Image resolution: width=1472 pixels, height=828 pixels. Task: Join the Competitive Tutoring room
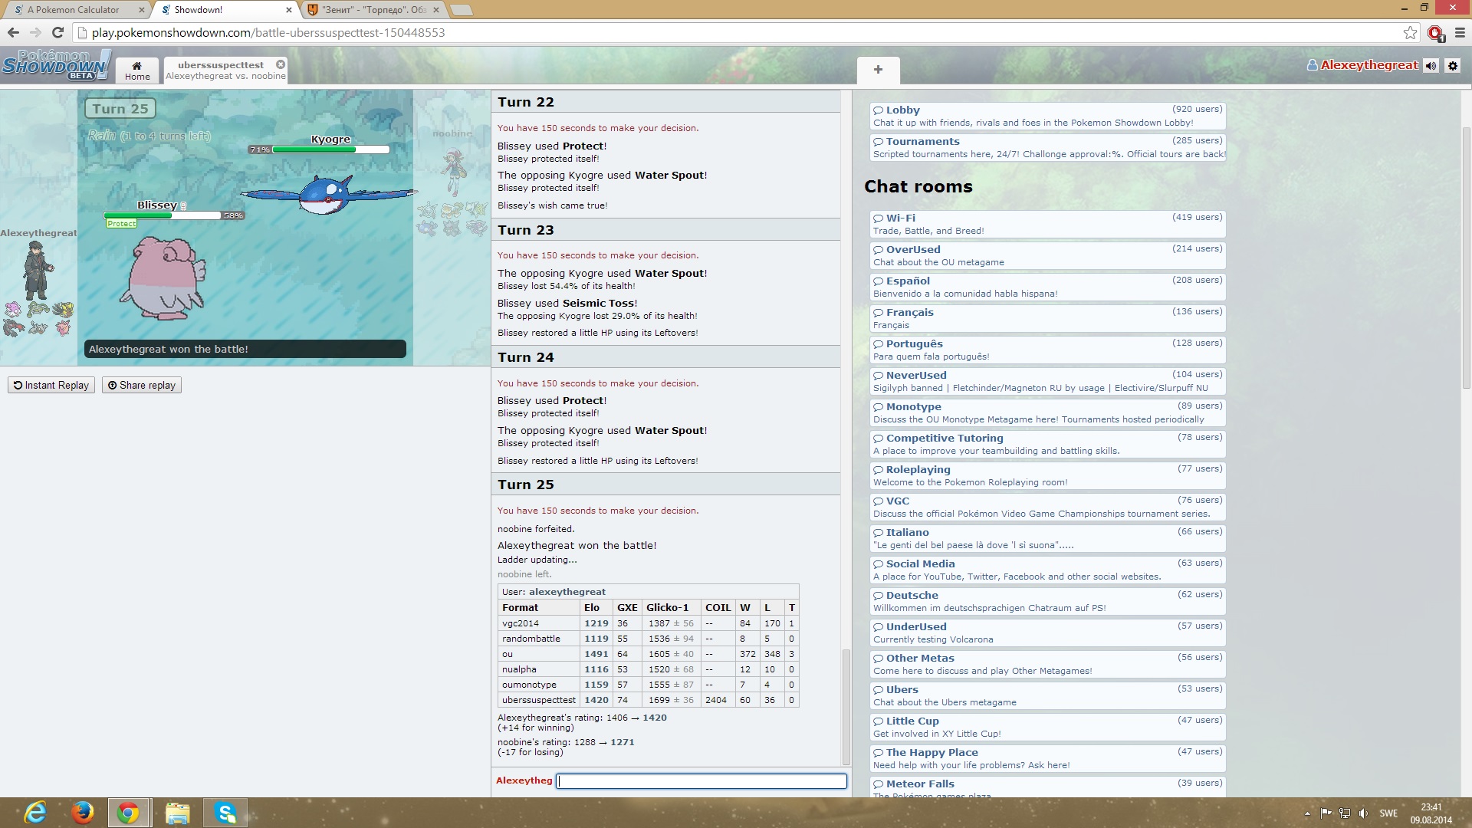[1047, 444]
